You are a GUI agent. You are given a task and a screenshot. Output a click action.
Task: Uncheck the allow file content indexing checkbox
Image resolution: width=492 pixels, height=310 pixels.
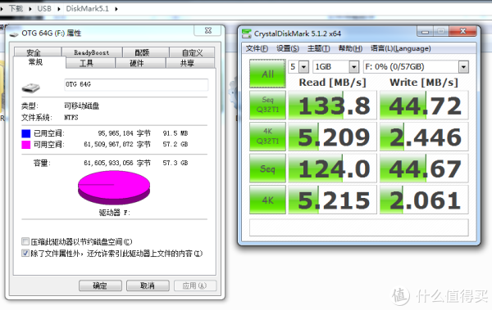tap(25, 253)
